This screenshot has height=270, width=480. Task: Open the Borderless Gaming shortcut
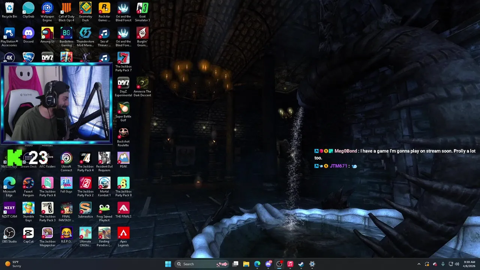point(66,37)
